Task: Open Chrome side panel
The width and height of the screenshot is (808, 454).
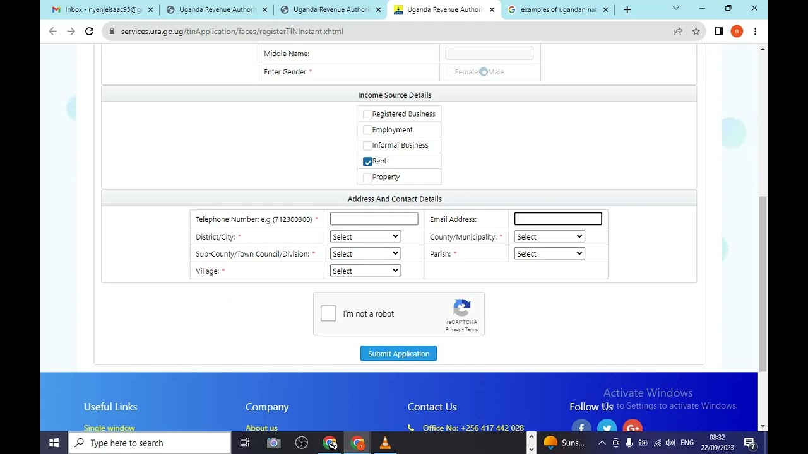Action: 718,31
